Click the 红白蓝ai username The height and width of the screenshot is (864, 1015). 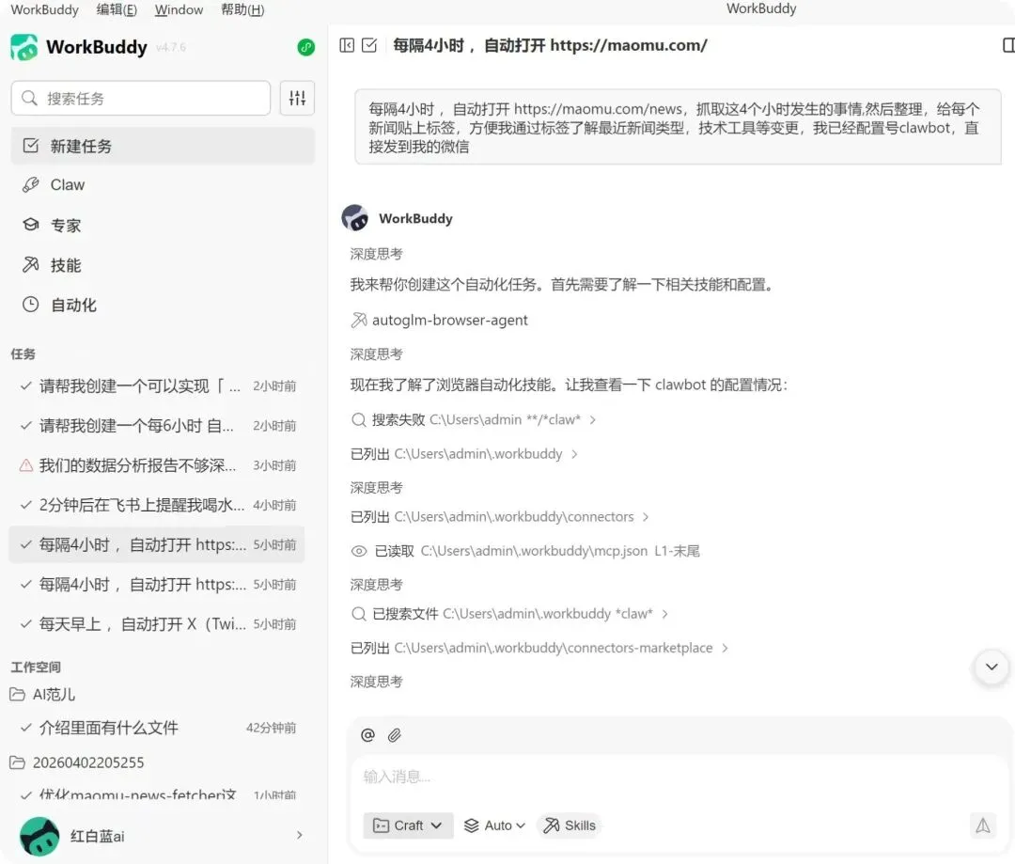tap(97, 836)
